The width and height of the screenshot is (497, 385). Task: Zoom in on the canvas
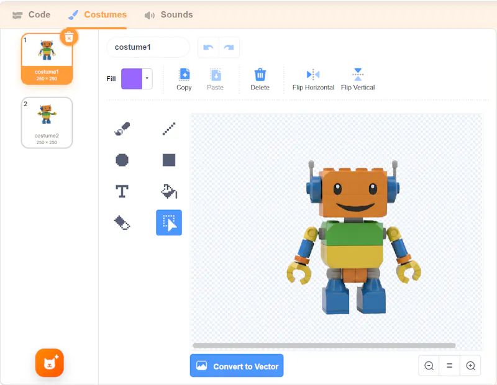click(470, 366)
